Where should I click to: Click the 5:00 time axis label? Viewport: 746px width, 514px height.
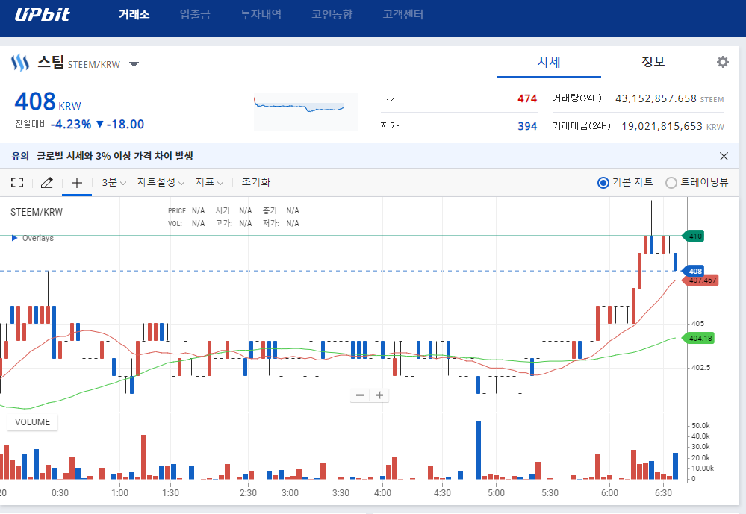(x=496, y=493)
